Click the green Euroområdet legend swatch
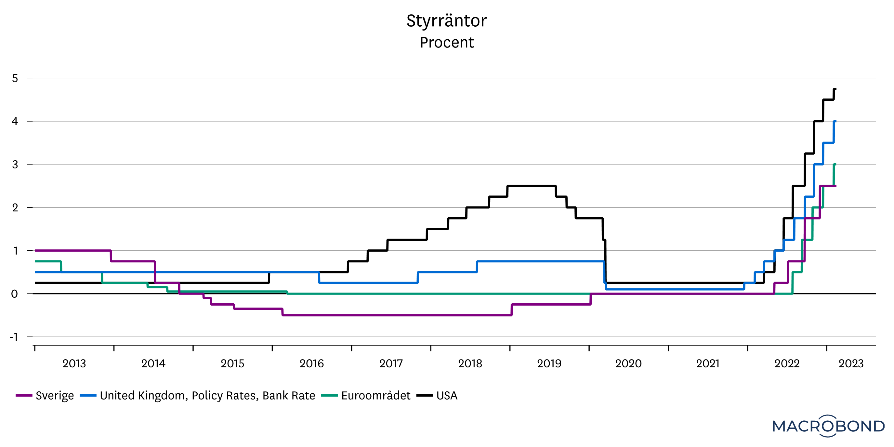Image resolution: width=894 pixels, height=447 pixels. (x=329, y=396)
